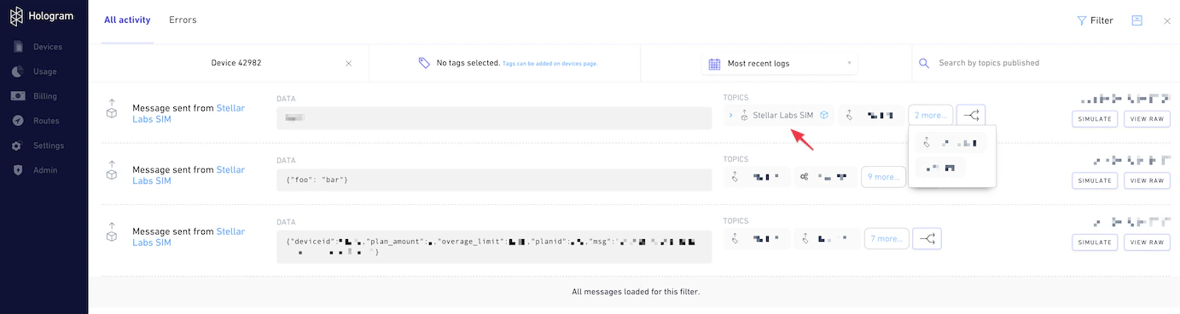Click the save icon next to Filter
1180x314 pixels.
click(x=1136, y=20)
